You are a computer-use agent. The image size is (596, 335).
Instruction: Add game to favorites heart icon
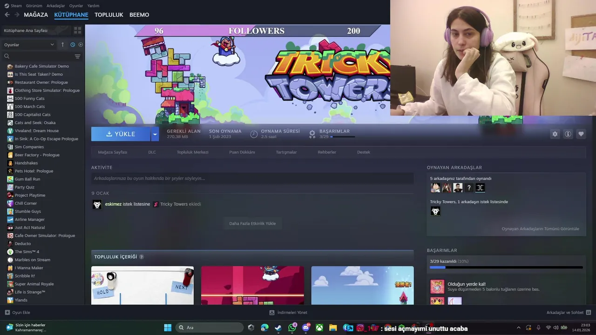(x=581, y=134)
